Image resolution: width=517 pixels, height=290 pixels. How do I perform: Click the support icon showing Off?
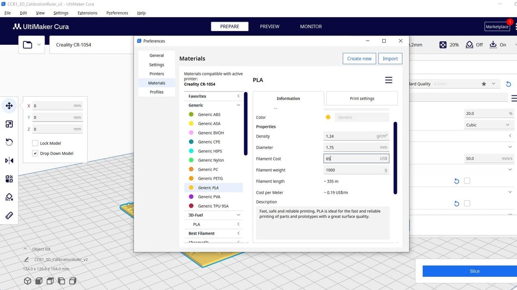[470, 45]
